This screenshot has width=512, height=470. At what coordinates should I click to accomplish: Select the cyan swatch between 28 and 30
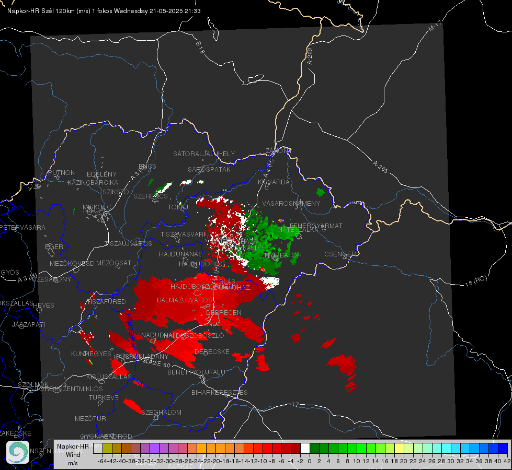447,448
